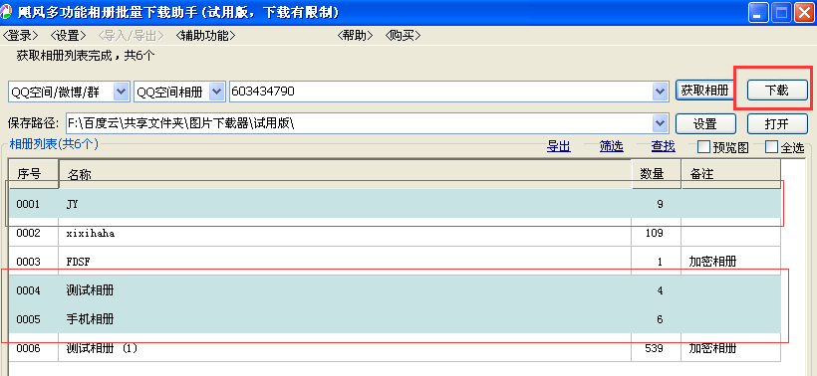Sort by the 名称 column header
The image size is (817, 376).
click(345, 174)
